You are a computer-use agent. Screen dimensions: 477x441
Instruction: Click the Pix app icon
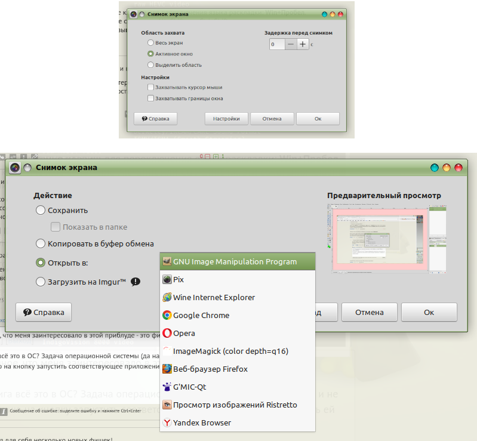[168, 279]
